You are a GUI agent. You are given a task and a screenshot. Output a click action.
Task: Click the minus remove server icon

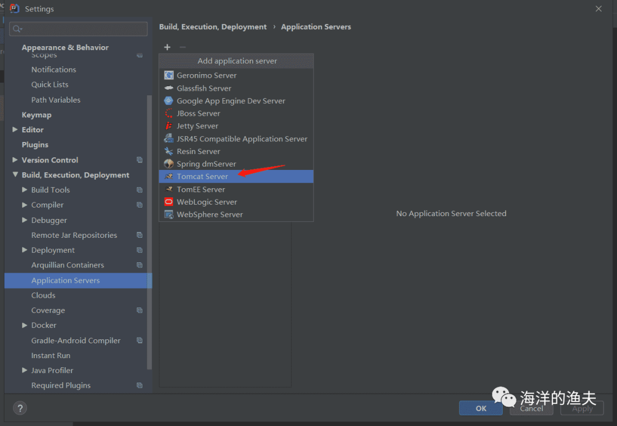click(183, 47)
